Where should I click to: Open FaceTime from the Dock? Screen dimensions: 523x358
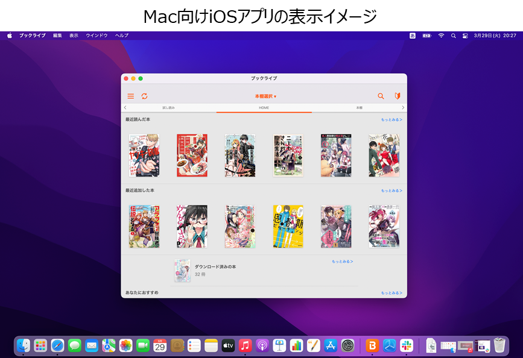[143, 346]
